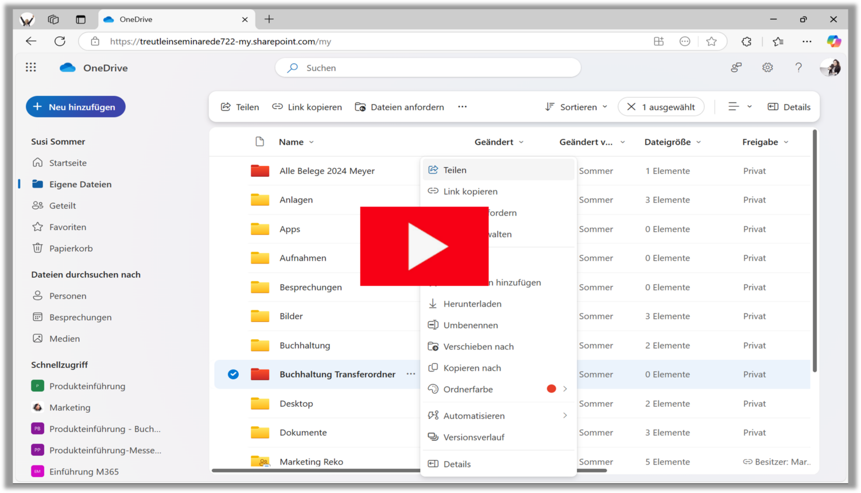Toggle the Details pane
This screenshot has height=493, width=861.
coord(789,107)
